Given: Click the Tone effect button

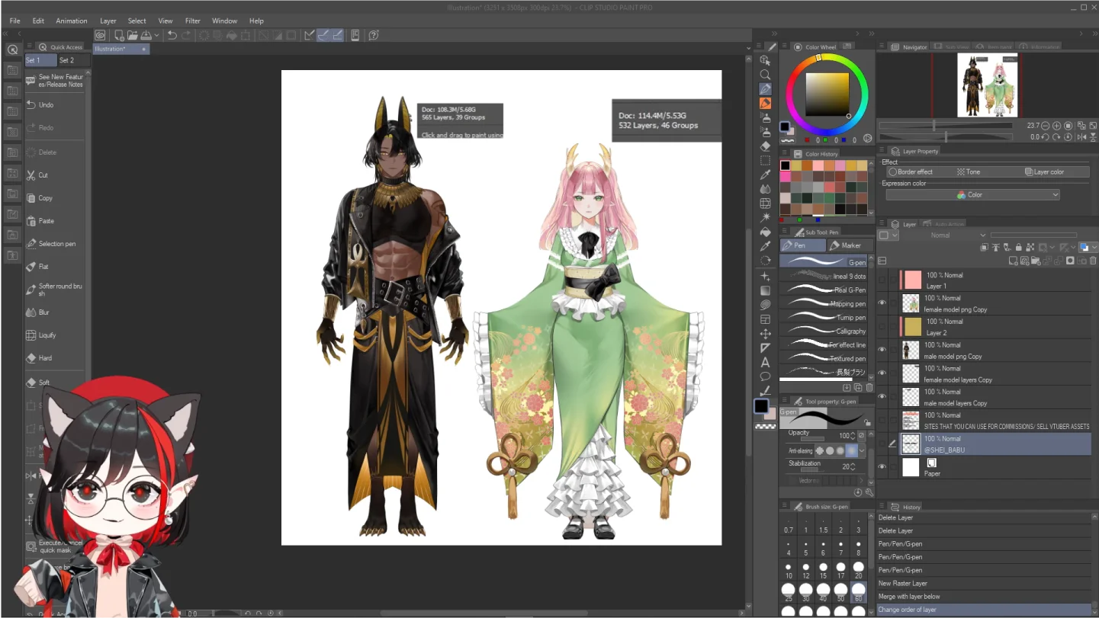Looking at the screenshot, I should (x=969, y=172).
